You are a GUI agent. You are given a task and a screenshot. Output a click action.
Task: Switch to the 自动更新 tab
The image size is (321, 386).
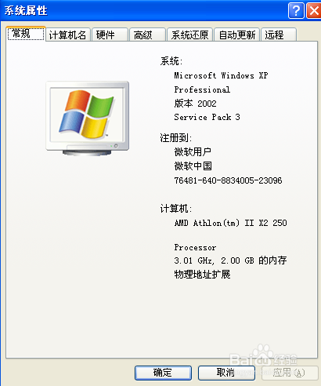tap(236, 35)
